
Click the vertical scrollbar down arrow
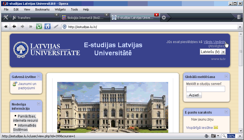(241, 131)
